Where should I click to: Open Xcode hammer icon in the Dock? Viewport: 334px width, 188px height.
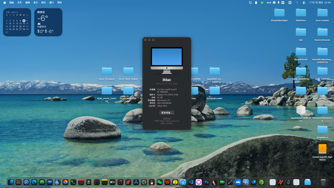(230, 182)
